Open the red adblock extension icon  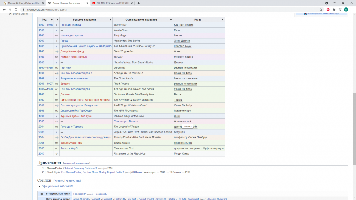tap(328, 9)
